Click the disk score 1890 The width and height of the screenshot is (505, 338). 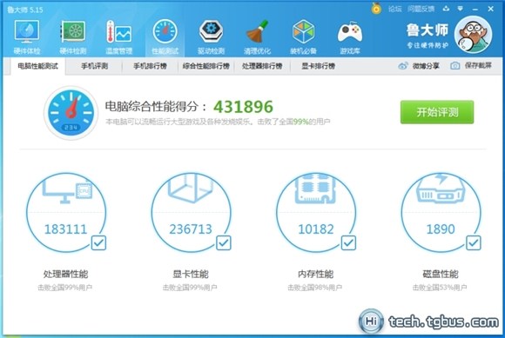point(441,229)
